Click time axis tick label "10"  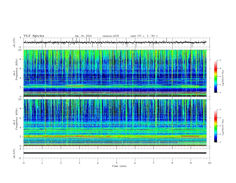tap(209, 163)
